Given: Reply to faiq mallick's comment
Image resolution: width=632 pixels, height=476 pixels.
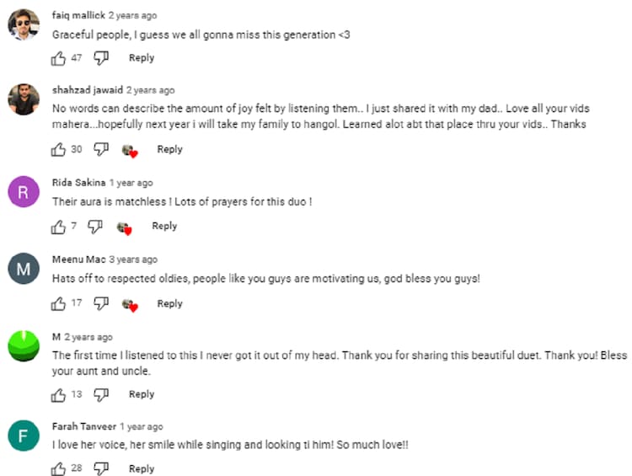Looking at the screenshot, I should coord(142,58).
